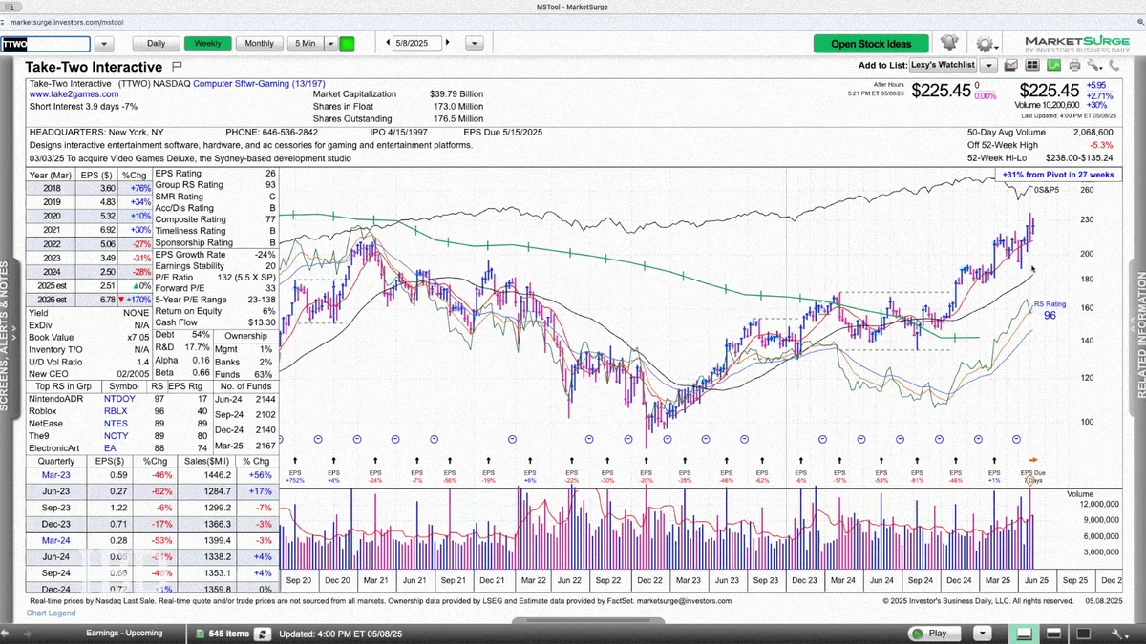Image resolution: width=1146 pixels, height=644 pixels.
Task: Select the 5 Min intraday chart
Action: click(306, 43)
